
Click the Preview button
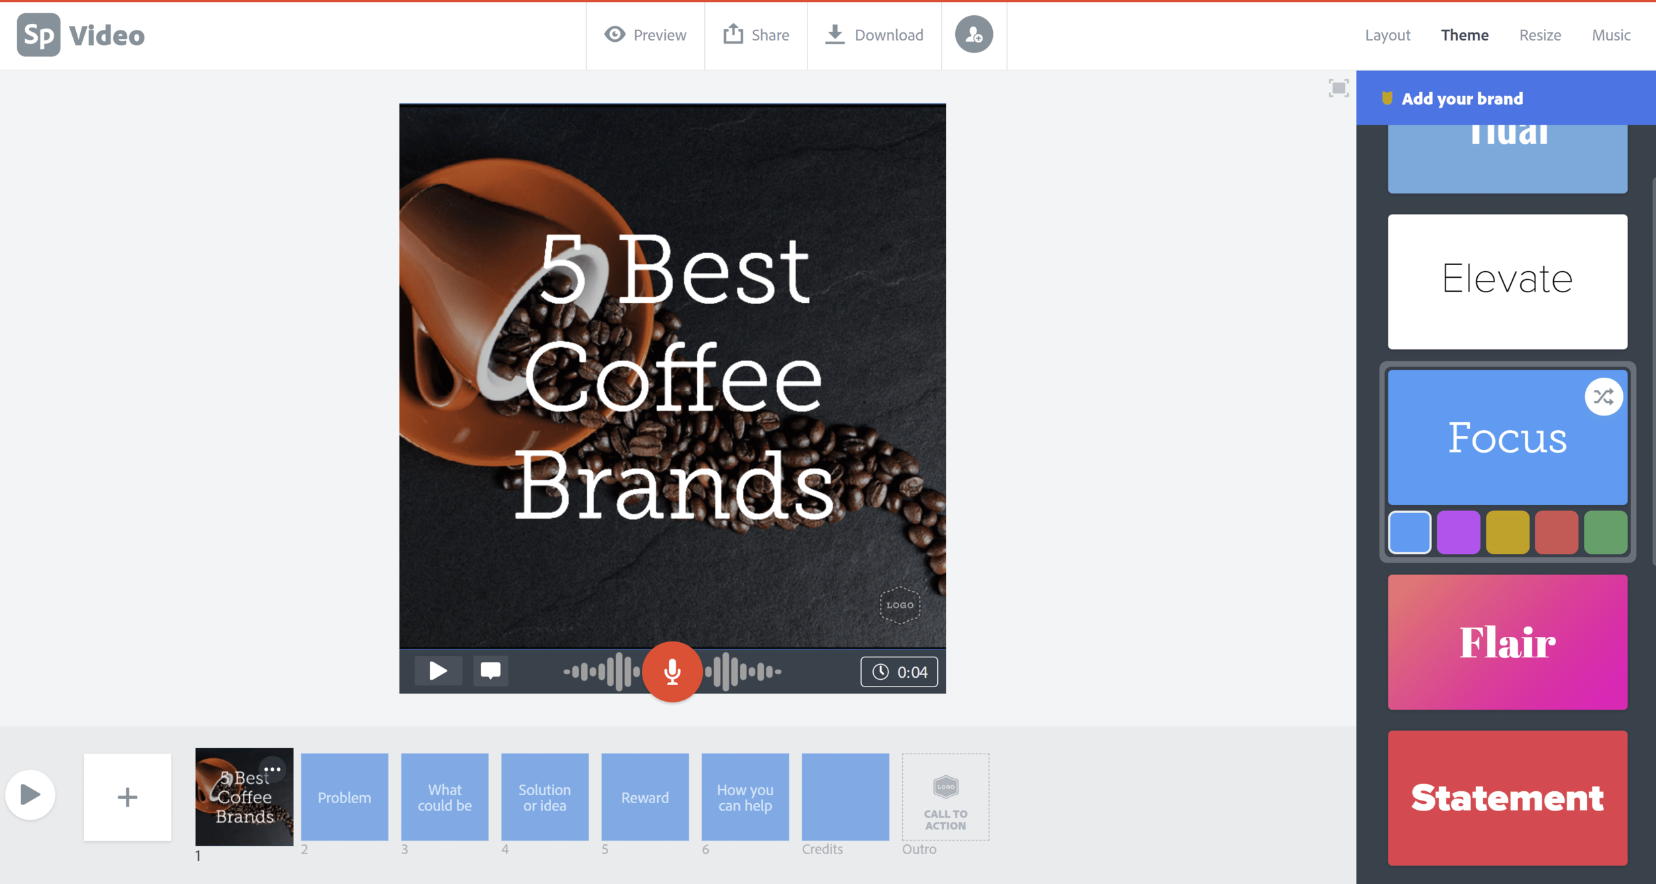645,35
